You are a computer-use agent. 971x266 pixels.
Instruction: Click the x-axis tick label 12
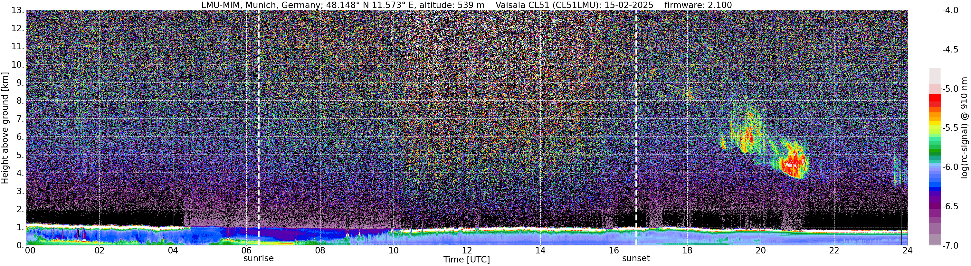[x=467, y=251]
